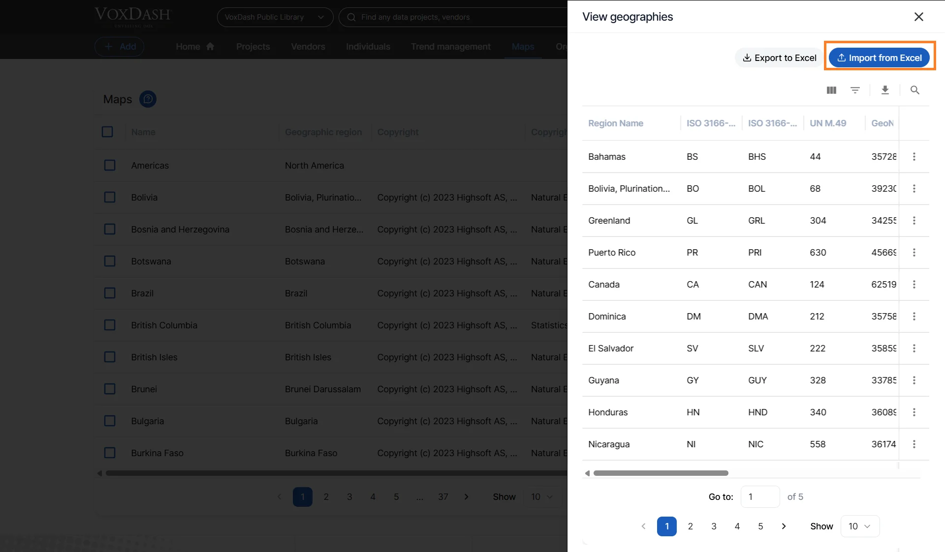The width and height of the screenshot is (945, 552).
Task: Go to next page in Maps table pagination
Action: click(x=466, y=496)
